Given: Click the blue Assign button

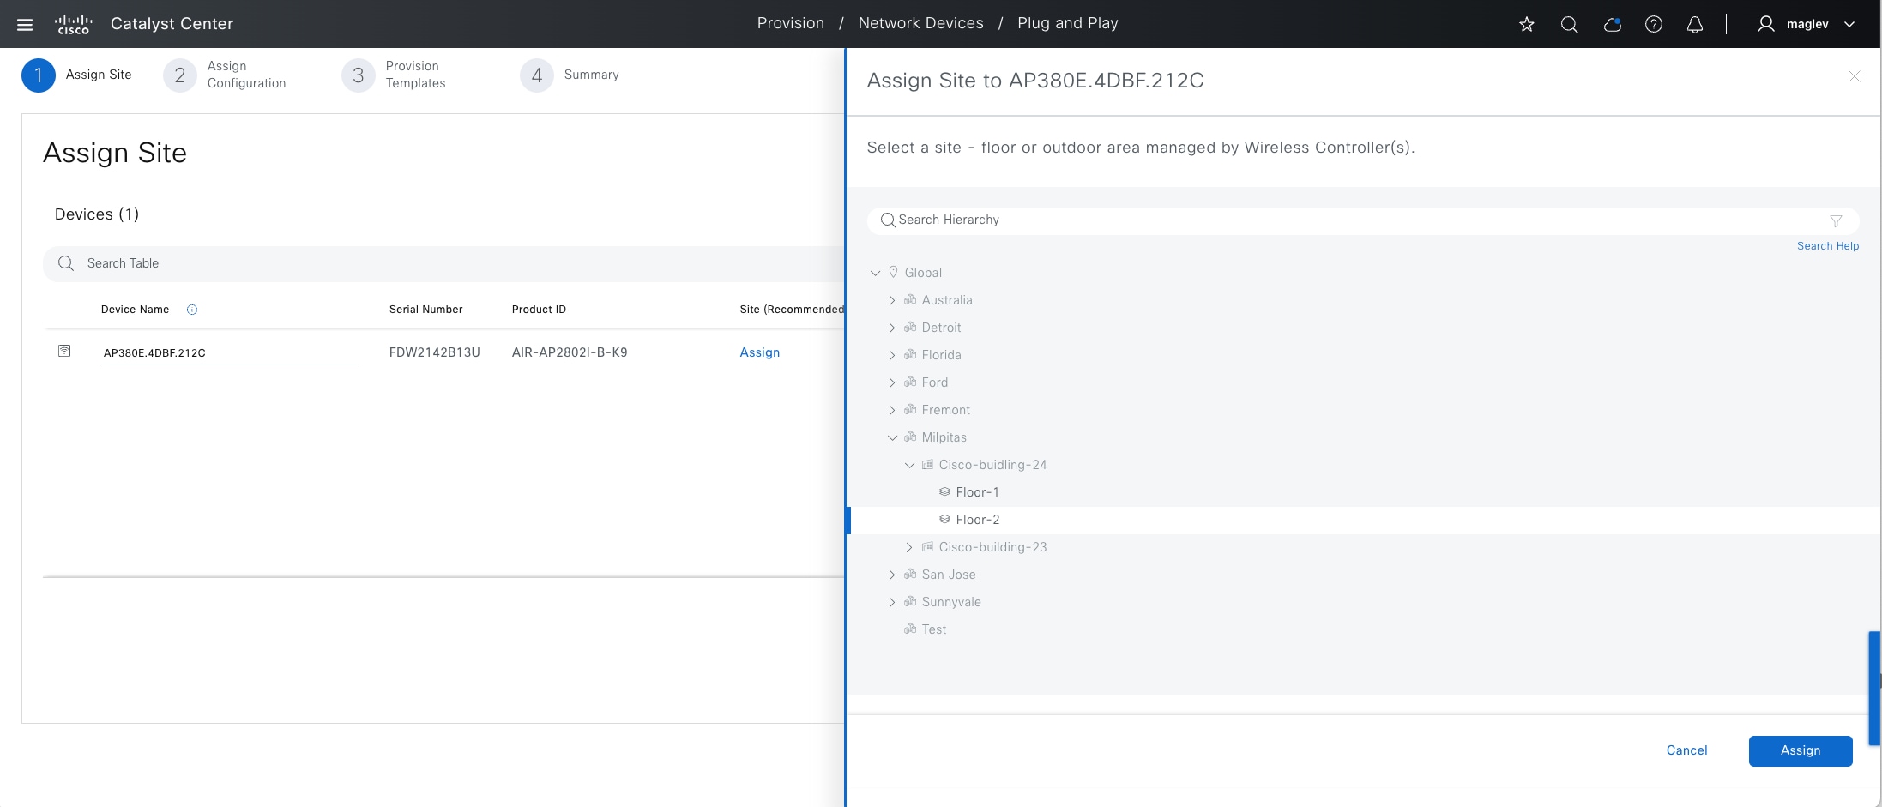Looking at the screenshot, I should coord(1801,750).
